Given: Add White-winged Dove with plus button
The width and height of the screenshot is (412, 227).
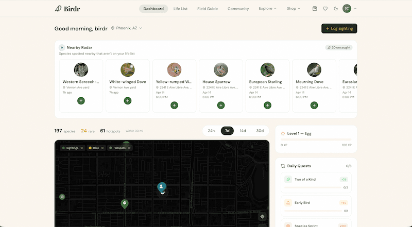Looking at the screenshot, I should point(128,100).
